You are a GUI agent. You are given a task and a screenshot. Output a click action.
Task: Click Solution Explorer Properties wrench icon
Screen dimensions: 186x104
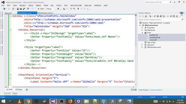171,16
